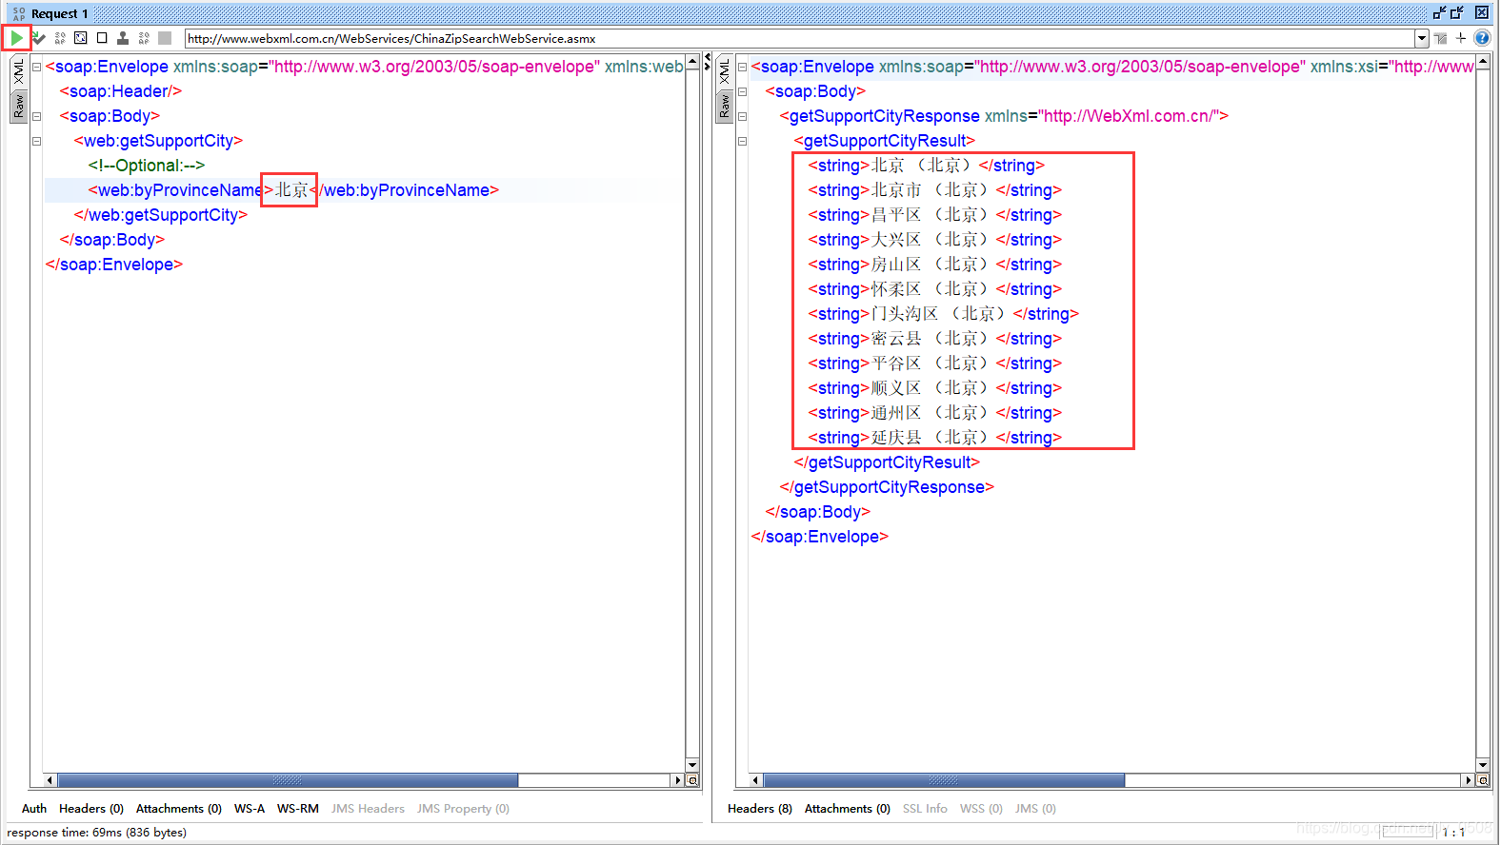Collapse the soap:Body node in request
The height and width of the screenshot is (845, 1501).
tap(37, 116)
